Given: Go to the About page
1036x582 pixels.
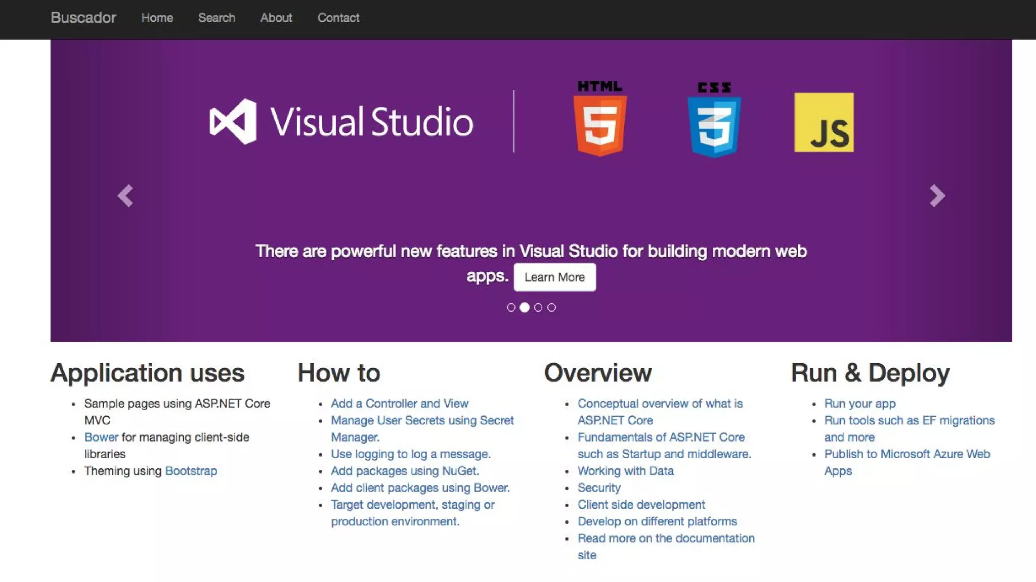Looking at the screenshot, I should [x=276, y=18].
